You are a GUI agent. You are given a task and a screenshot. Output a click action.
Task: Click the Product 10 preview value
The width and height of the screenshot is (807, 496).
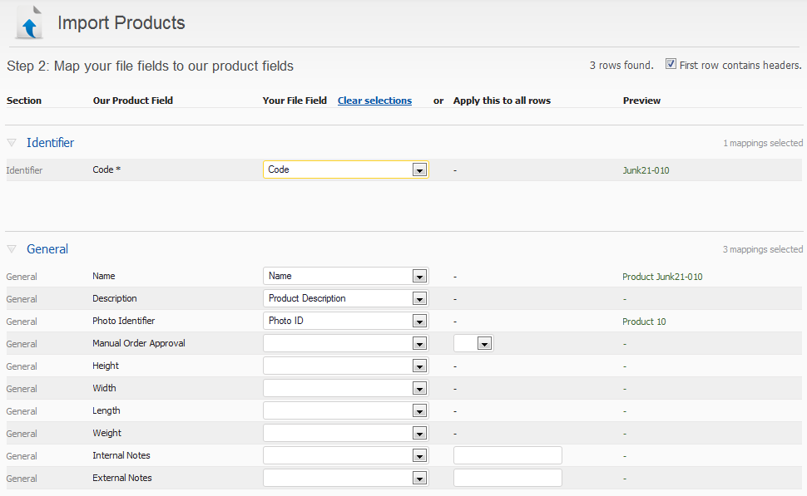click(x=644, y=322)
